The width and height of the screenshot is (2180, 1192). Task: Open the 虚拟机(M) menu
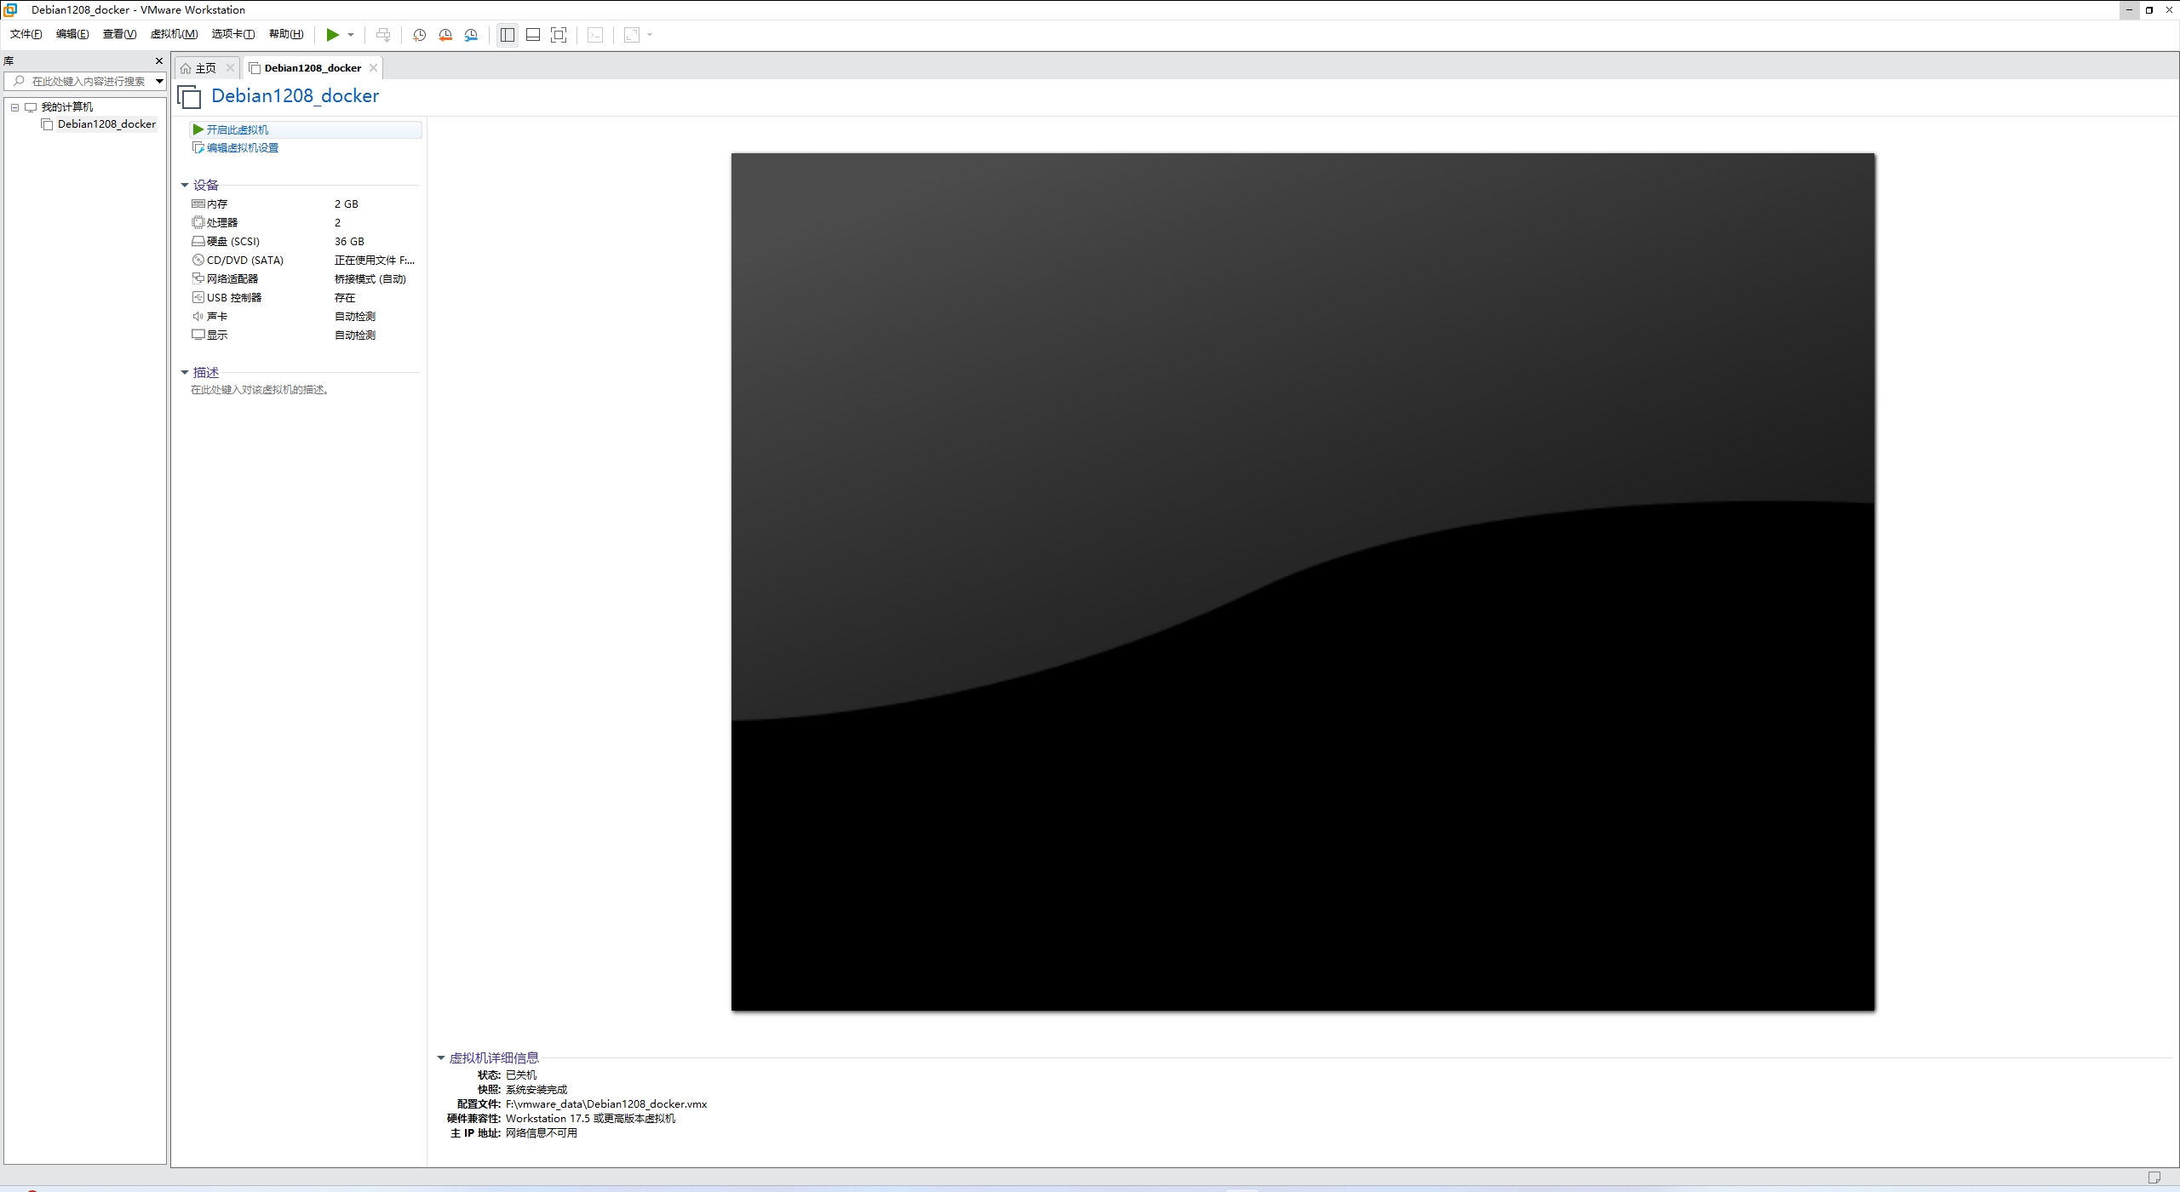(x=174, y=34)
